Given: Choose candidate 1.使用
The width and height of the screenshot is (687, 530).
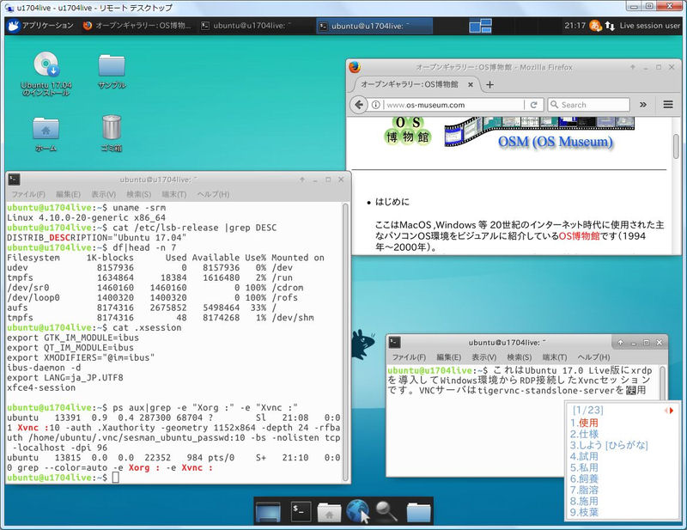Looking at the screenshot, I should click(584, 423).
